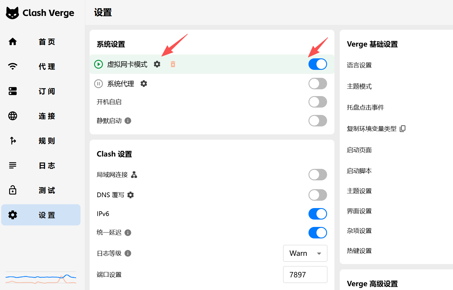453x290 pixels.
Task: Click the orange uninstall service trash icon
Action: 173,64
